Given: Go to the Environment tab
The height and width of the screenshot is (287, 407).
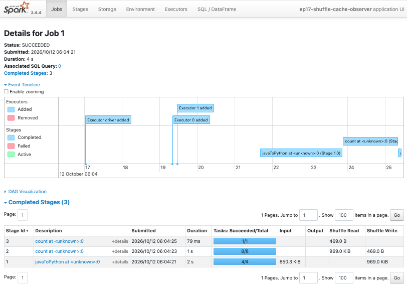Looking at the screenshot, I should [x=140, y=9].
